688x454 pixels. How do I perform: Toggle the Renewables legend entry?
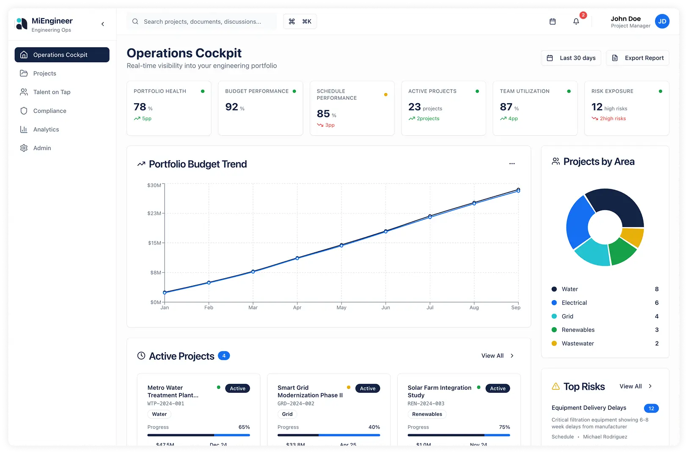pyautogui.click(x=578, y=330)
